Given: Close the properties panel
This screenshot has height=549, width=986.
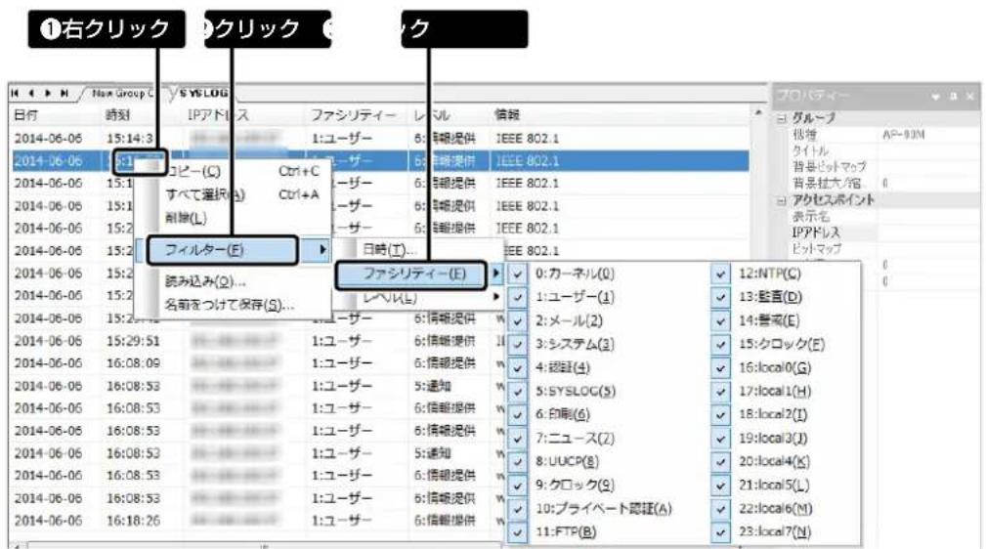Looking at the screenshot, I should click(970, 96).
